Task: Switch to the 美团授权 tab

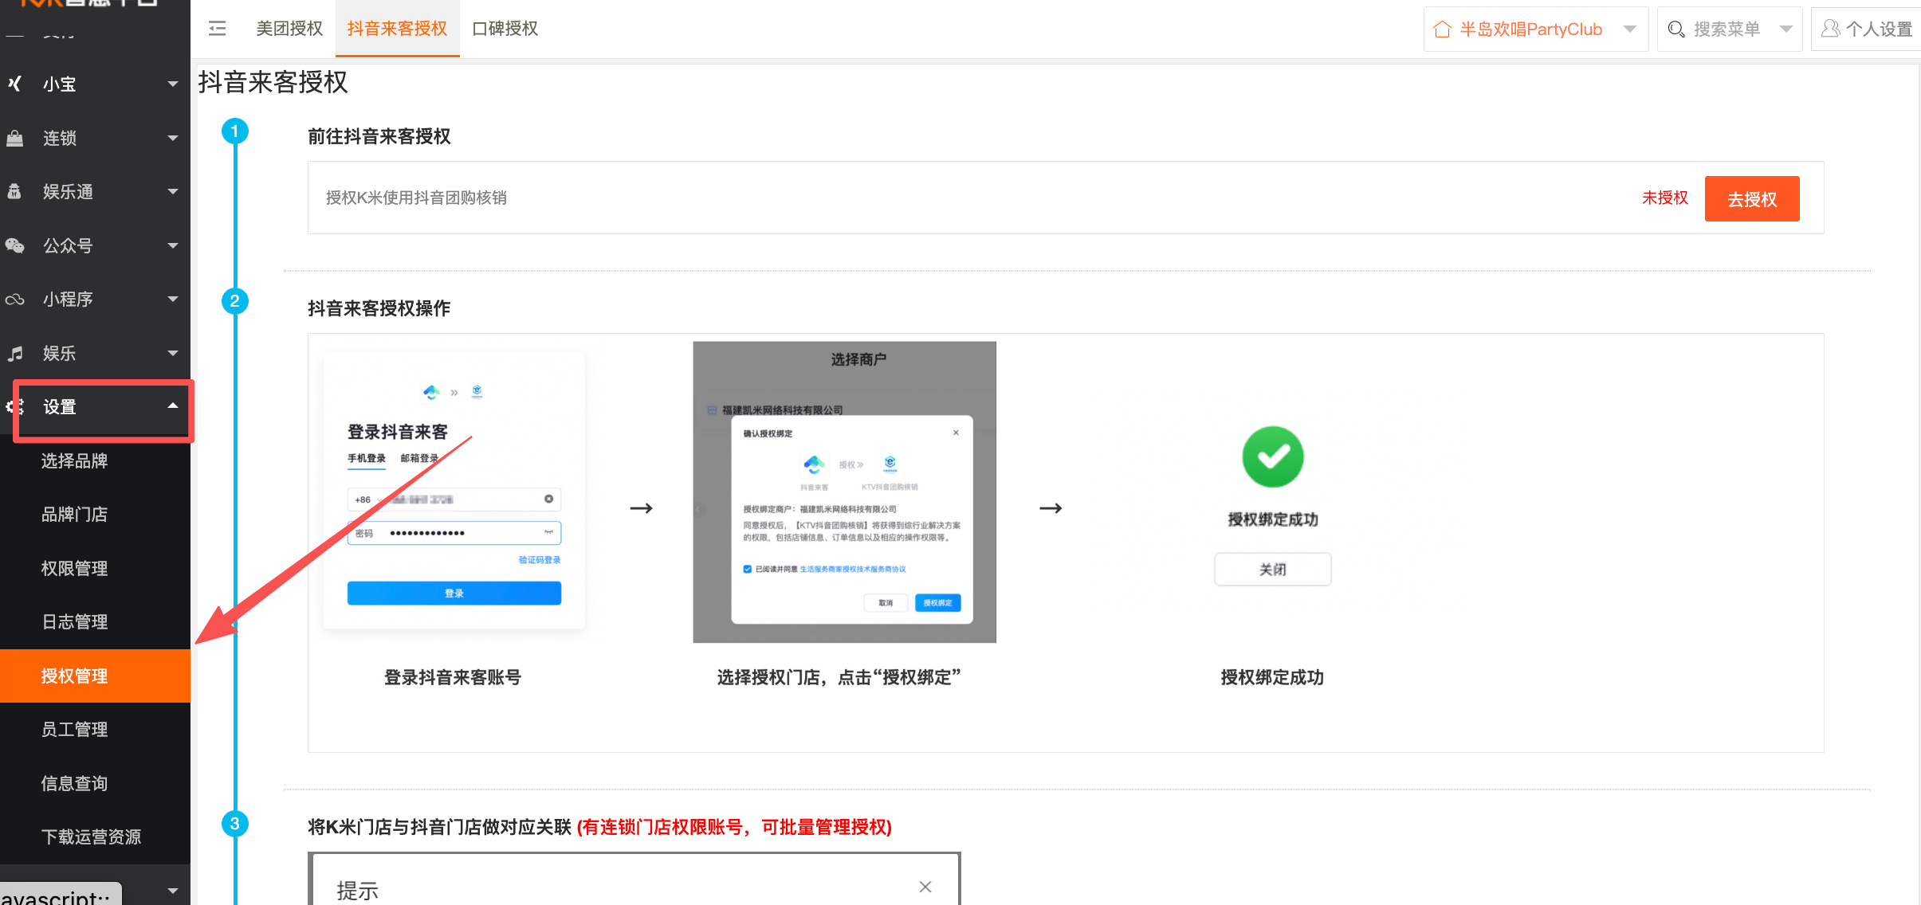Action: [289, 28]
